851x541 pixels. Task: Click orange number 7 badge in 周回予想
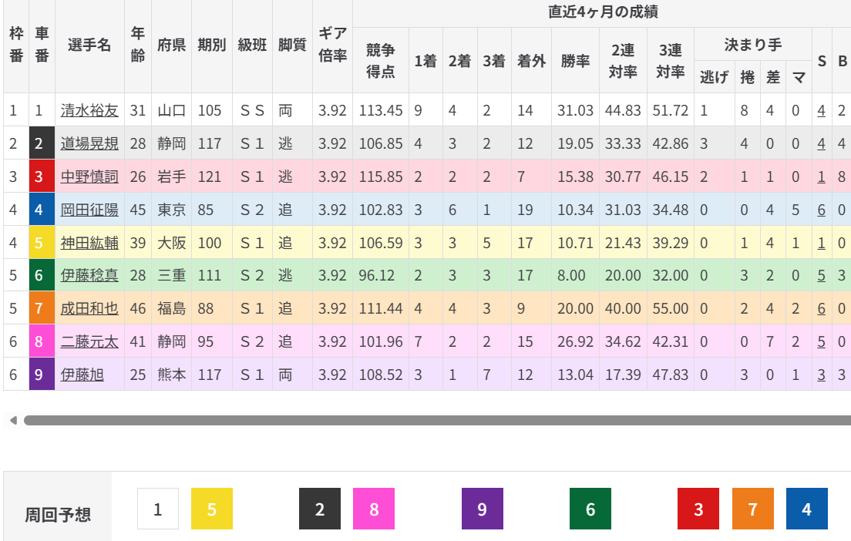pyautogui.click(x=752, y=509)
